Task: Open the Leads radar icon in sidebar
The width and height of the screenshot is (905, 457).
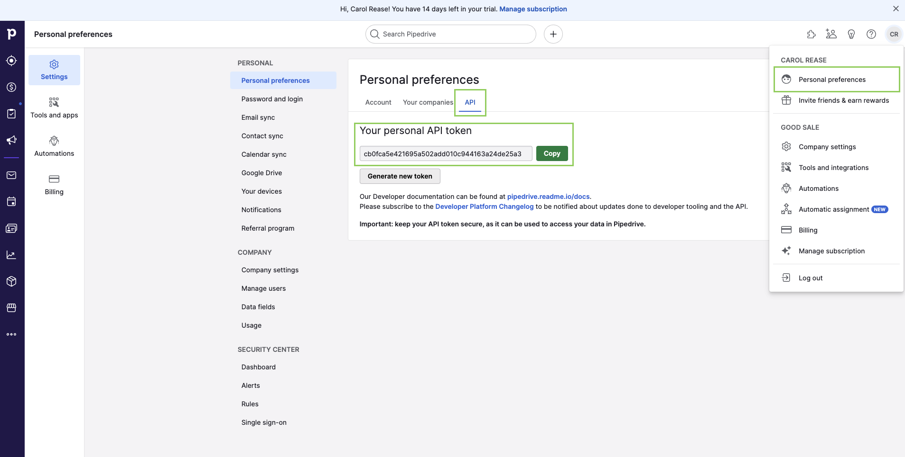Action: coord(12,61)
